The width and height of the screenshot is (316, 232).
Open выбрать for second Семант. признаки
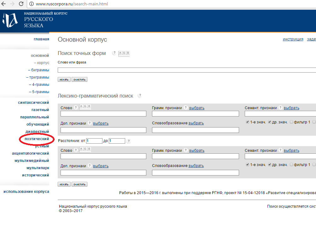coord(291,151)
